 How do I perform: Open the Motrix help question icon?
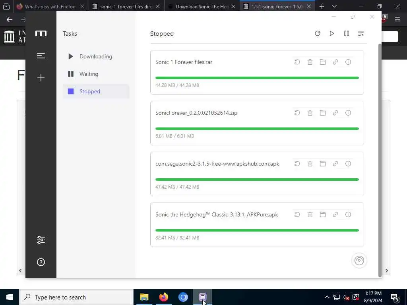pos(41,262)
